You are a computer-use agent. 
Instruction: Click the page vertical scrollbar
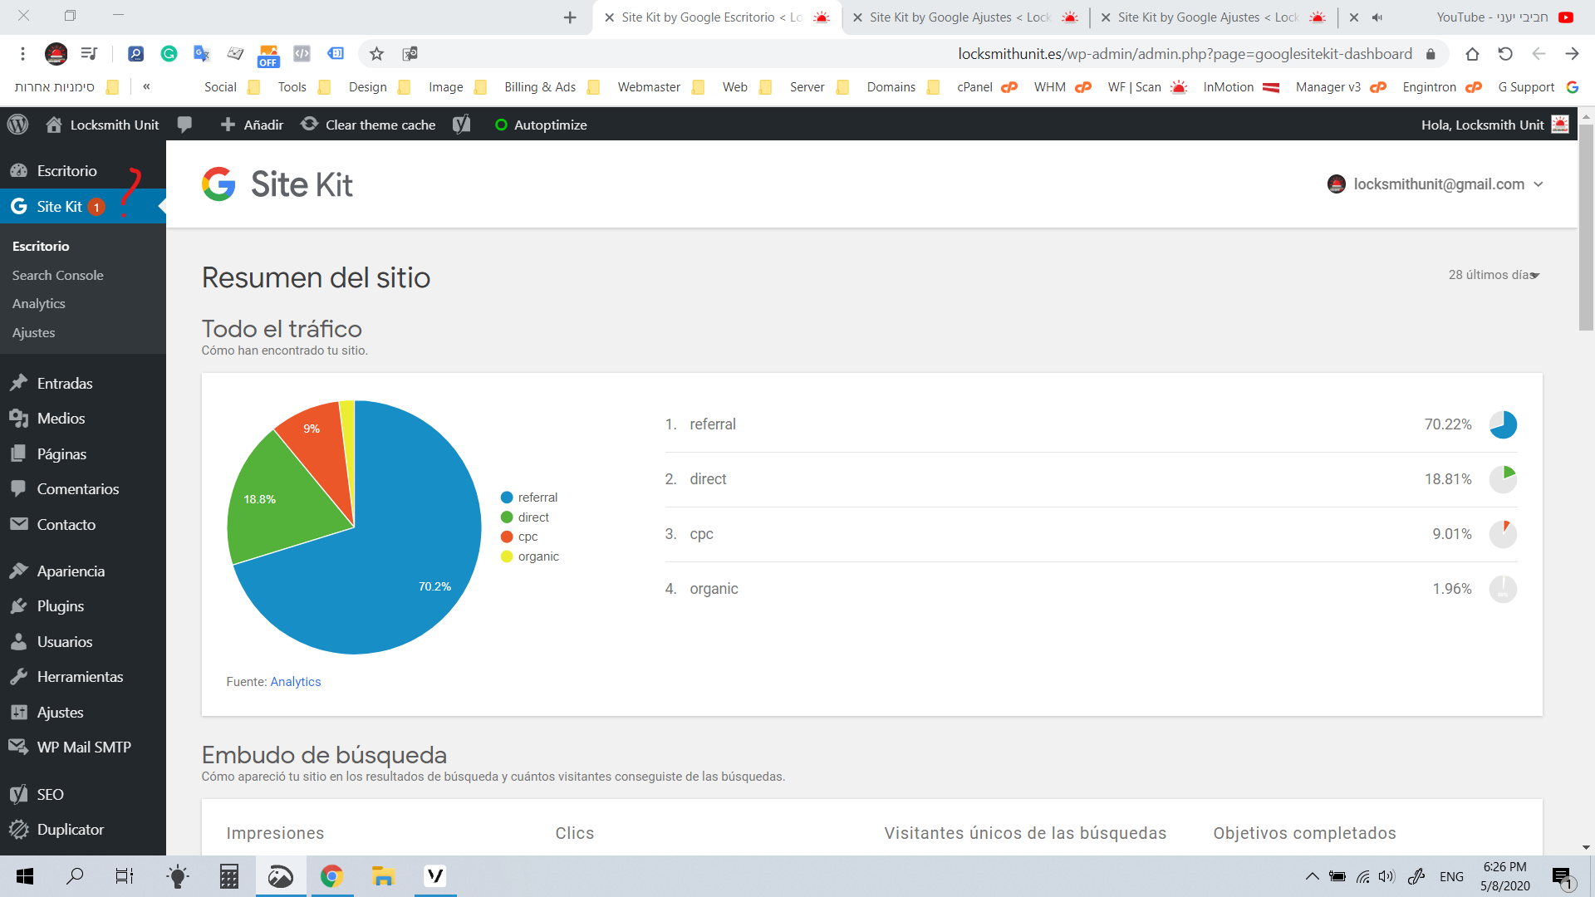(x=1586, y=228)
